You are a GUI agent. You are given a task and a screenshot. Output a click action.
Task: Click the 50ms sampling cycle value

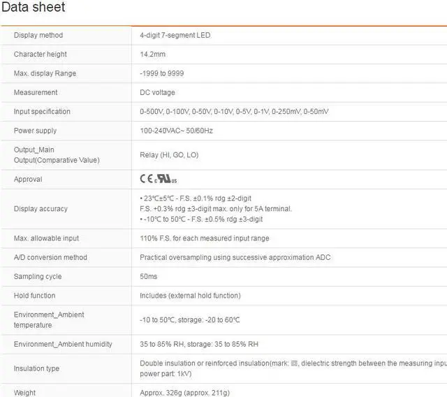pos(149,277)
